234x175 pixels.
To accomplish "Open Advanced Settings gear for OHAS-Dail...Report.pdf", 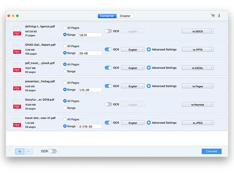I will pos(149,50).
